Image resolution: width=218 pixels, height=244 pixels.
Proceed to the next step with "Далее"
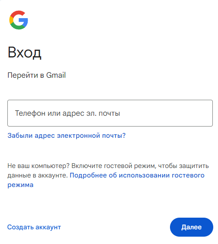pyautogui.click(x=192, y=227)
